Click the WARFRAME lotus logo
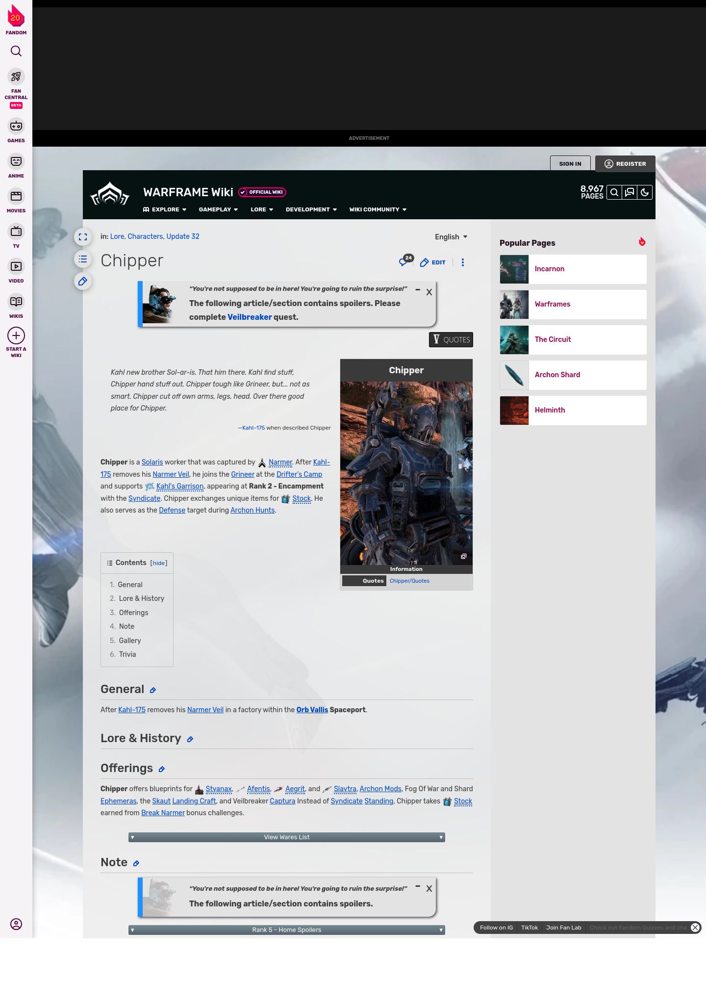This screenshot has height=981, width=706. pos(110,194)
